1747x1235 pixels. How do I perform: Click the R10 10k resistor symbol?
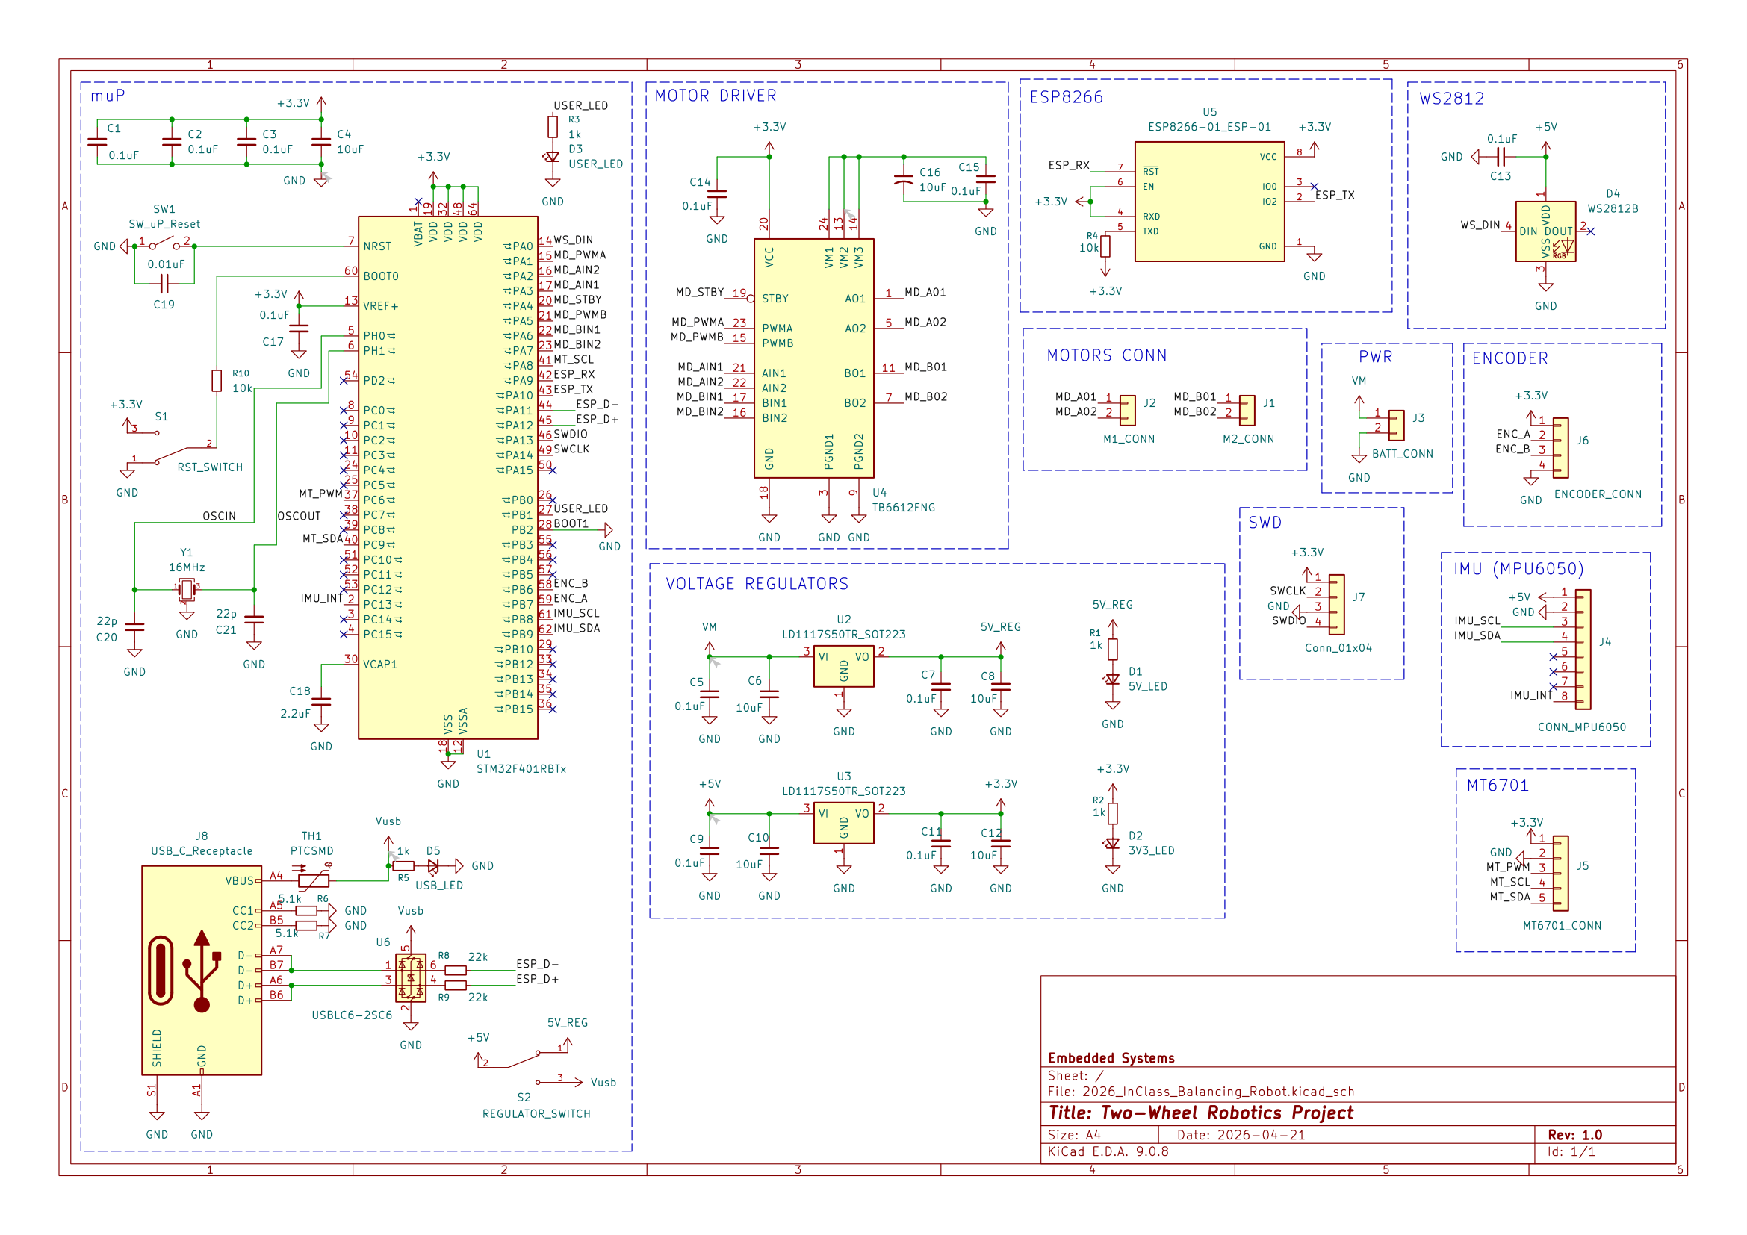[x=217, y=380]
